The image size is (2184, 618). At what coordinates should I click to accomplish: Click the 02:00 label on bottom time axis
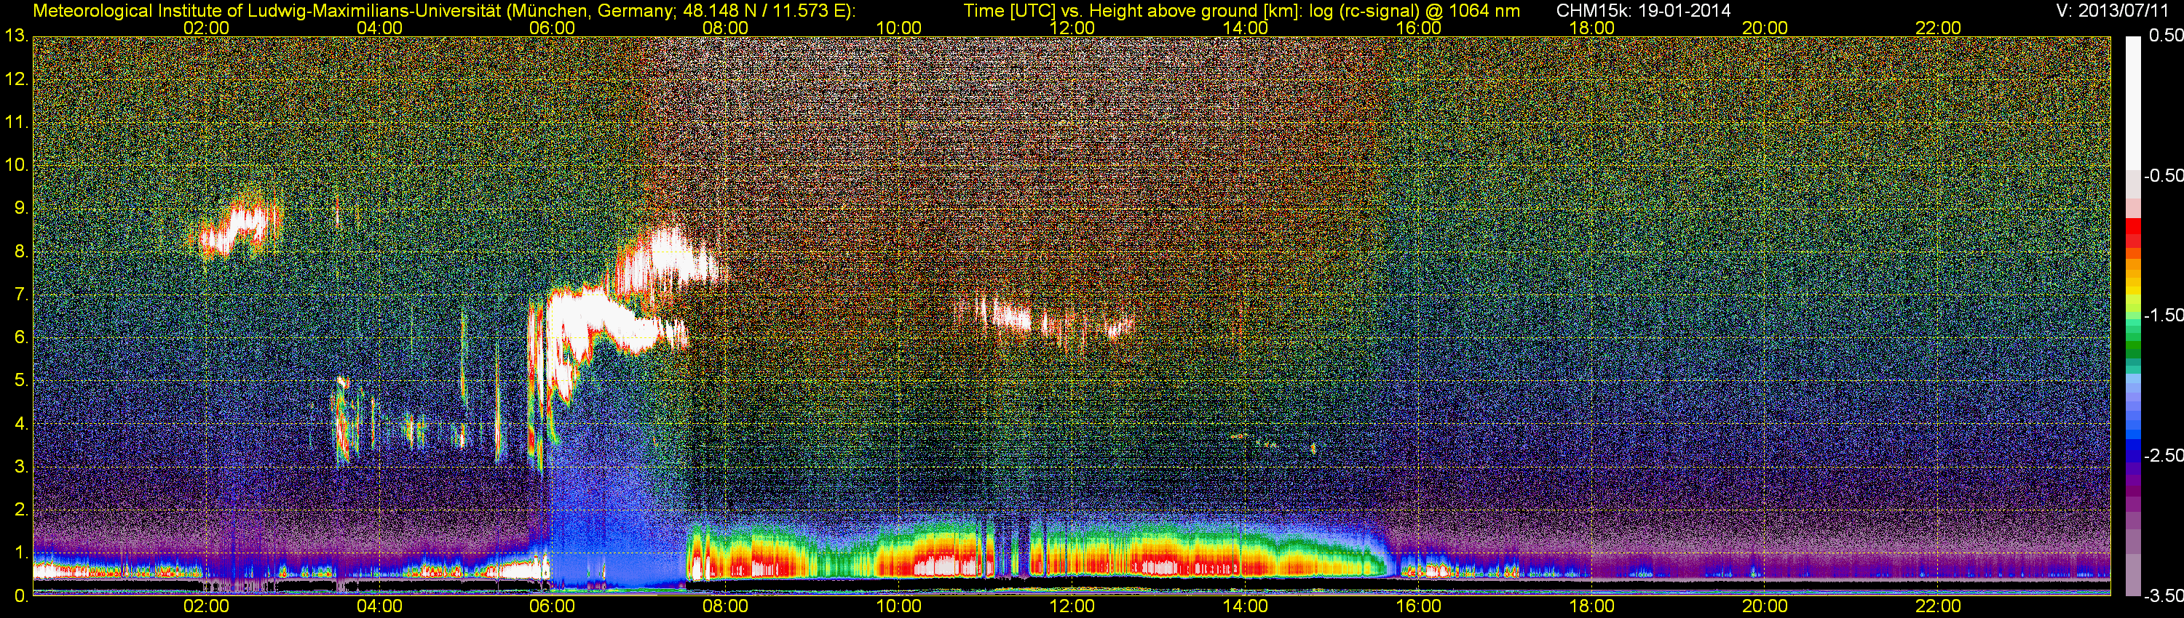coord(206,606)
